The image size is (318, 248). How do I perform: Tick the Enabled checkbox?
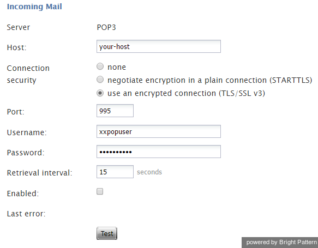[x=100, y=191]
